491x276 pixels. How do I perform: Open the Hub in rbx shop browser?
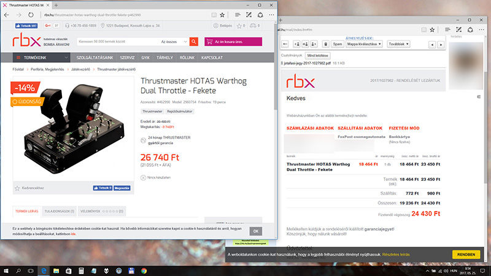pyautogui.click(x=238, y=15)
